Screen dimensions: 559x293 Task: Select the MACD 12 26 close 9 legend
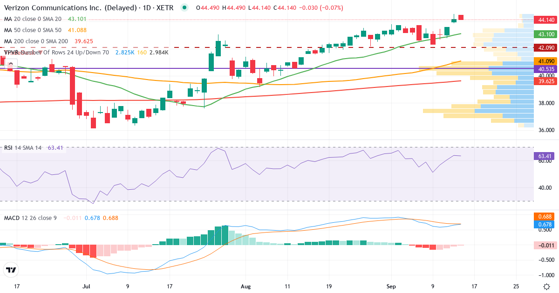[30, 218]
